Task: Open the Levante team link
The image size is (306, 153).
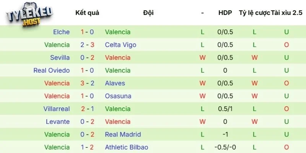Action: point(57,122)
